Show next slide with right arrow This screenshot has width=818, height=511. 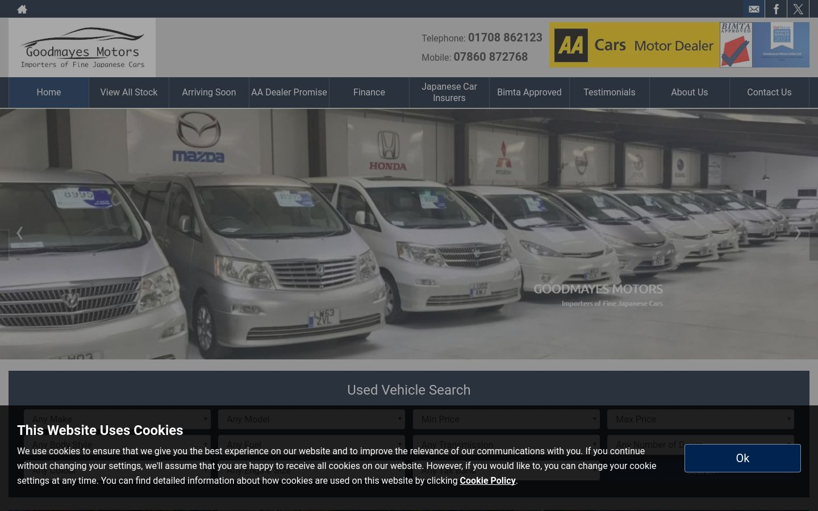click(x=798, y=233)
